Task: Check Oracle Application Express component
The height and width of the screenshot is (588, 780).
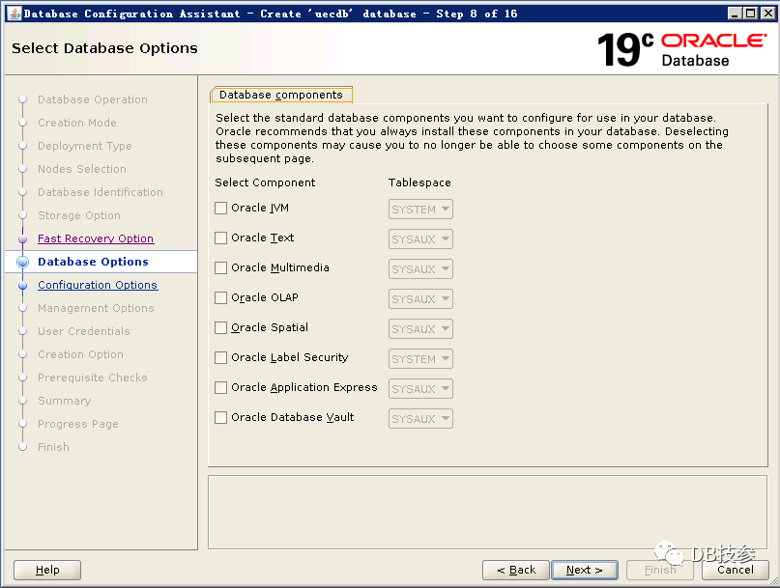Action: coord(221,388)
